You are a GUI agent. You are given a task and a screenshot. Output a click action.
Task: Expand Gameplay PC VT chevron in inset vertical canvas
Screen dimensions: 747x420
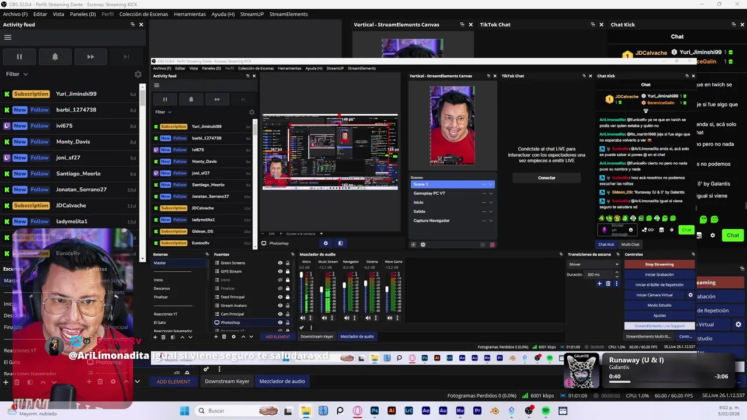coord(491,193)
